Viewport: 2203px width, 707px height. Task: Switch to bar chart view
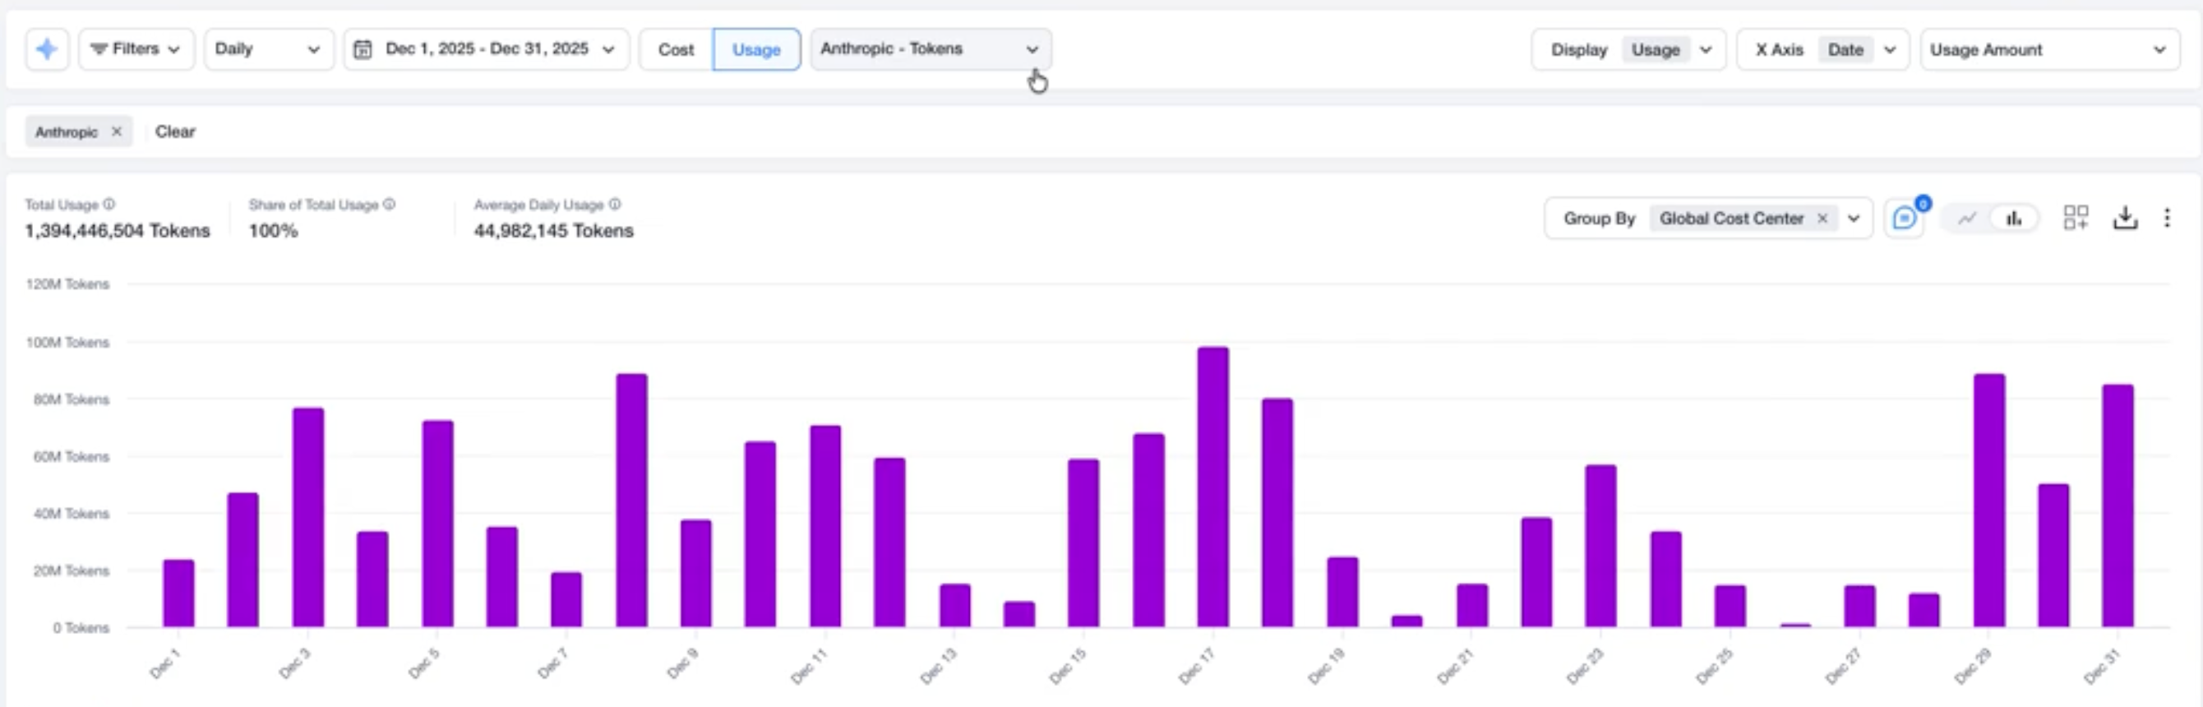(x=2014, y=219)
